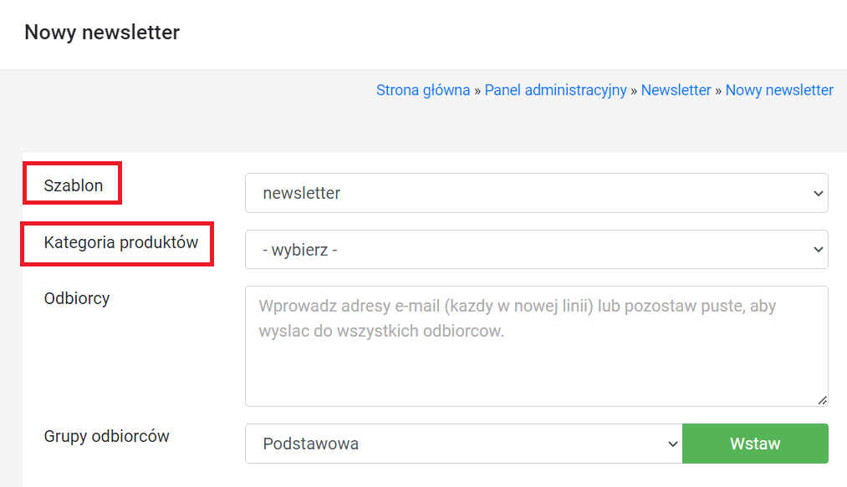This screenshot has width=847, height=487.
Task: Open the Szablon dropdown showing newsletter
Action: pos(535,193)
